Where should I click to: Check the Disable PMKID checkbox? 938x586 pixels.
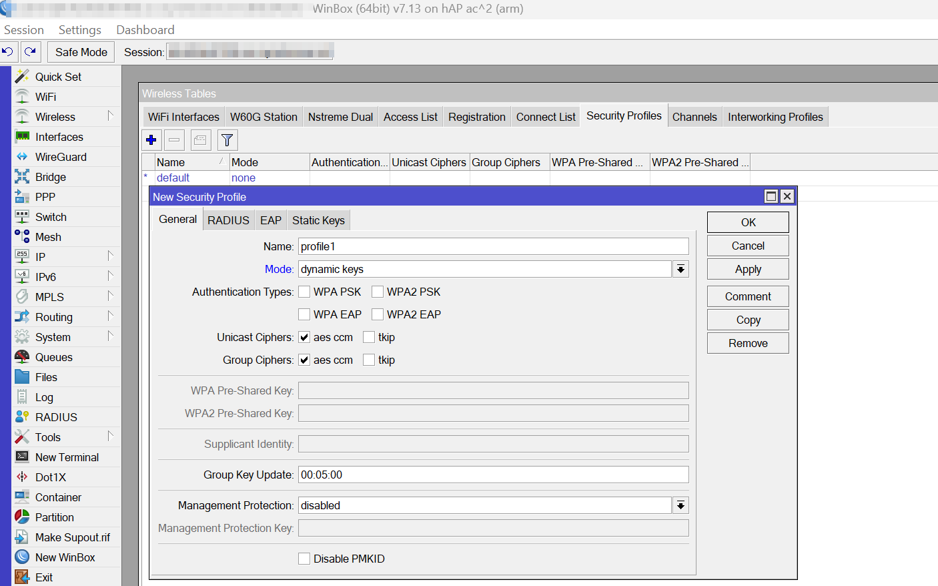coord(304,559)
